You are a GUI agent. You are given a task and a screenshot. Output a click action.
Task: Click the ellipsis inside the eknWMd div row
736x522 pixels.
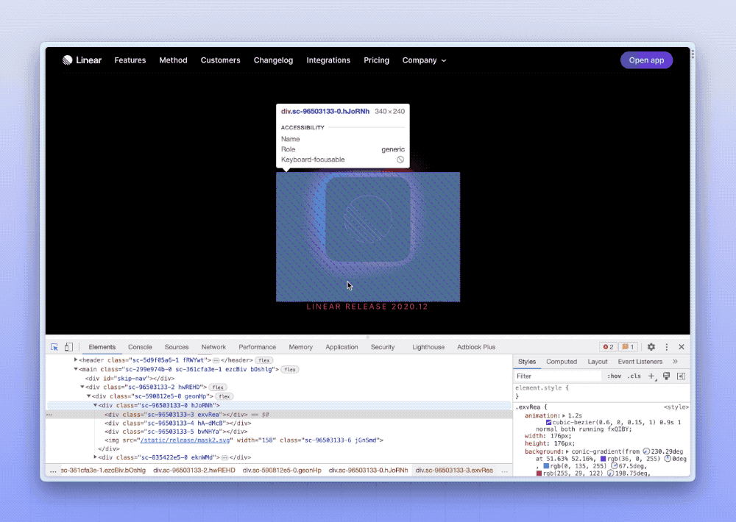click(x=224, y=457)
